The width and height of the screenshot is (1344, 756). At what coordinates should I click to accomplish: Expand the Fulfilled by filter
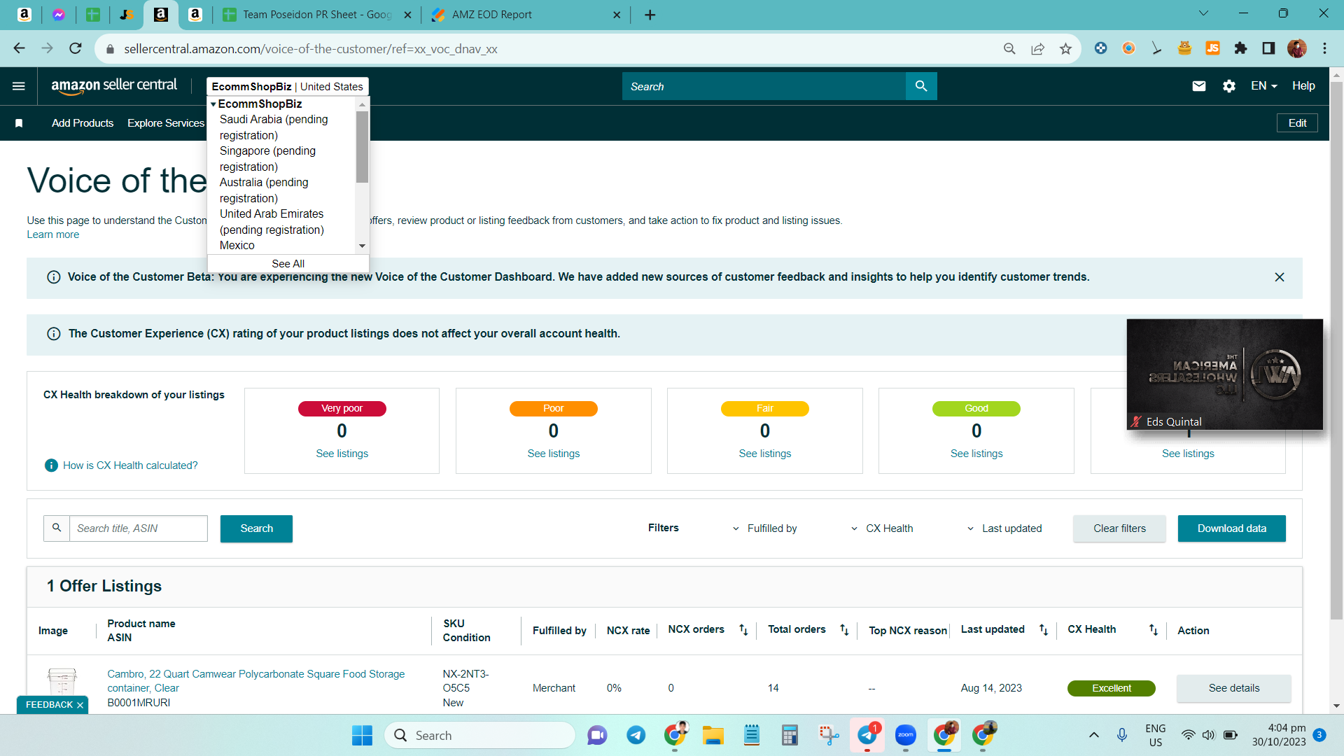(x=765, y=528)
